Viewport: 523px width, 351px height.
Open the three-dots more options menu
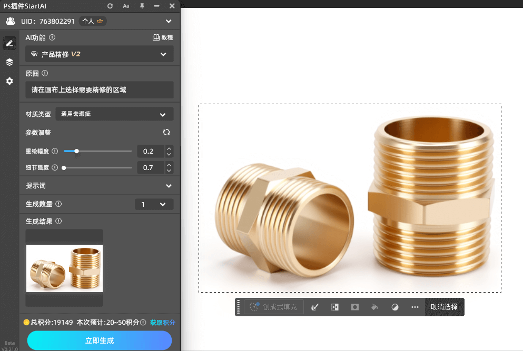tap(415, 307)
